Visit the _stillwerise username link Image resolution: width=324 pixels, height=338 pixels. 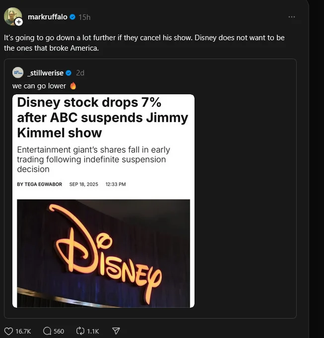click(x=46, y=73)
